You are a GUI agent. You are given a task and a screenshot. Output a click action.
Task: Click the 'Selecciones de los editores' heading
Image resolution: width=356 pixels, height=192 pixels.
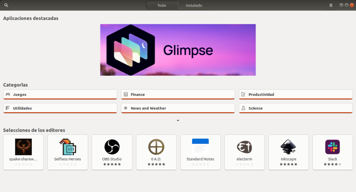tap(34, 130)
